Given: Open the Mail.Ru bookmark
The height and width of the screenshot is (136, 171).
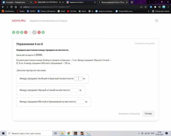Looking at the screenshot, I should (x=31, y=11).
